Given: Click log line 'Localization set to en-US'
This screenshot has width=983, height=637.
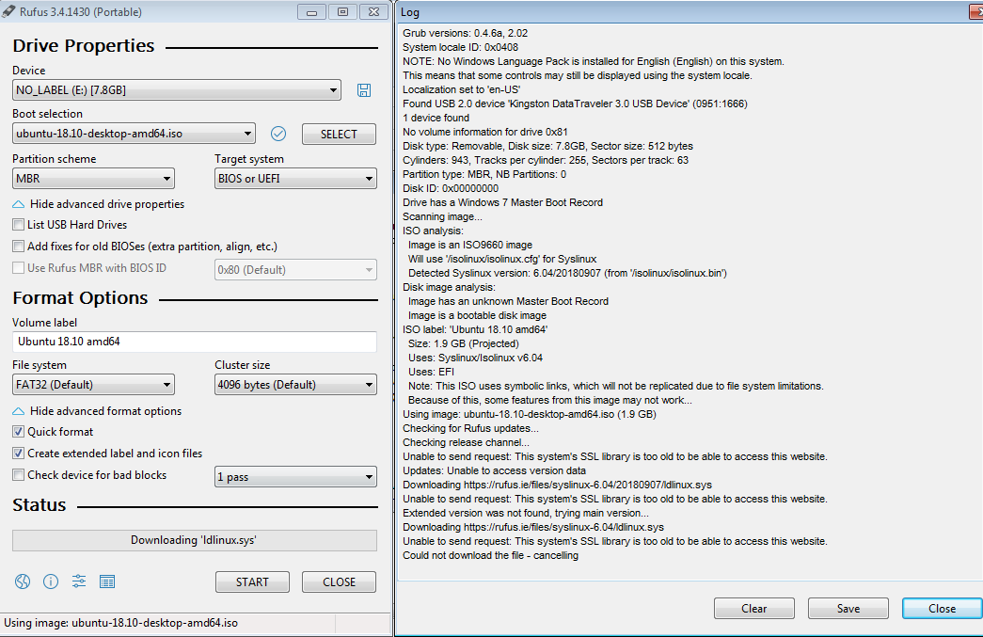Looking at the screenshot, I should 462,89.
